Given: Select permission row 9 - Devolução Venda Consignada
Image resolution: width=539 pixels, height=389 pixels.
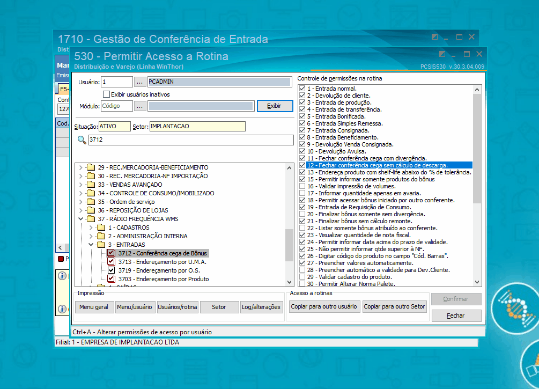Looking at the screenshot, I should [350, 144].
